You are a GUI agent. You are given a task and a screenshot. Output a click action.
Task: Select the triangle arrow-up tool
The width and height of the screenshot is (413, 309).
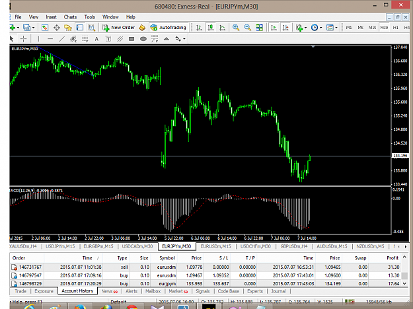tap(167, 39)
